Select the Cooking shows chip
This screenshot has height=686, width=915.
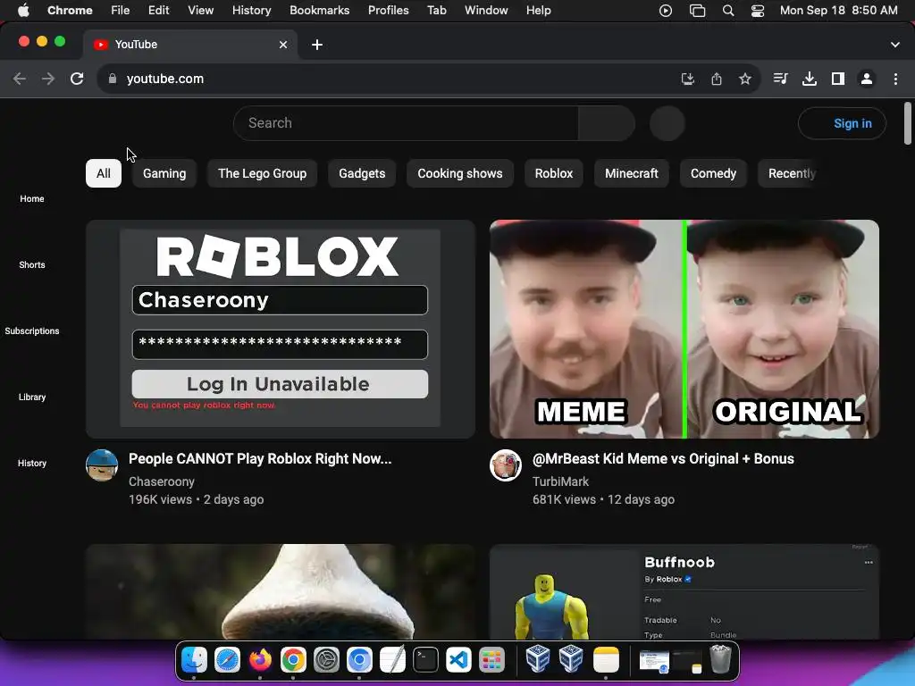click(460, 173)
